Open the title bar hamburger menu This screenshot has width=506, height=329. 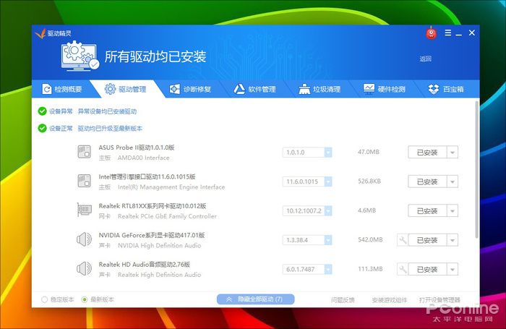point(448,33)
